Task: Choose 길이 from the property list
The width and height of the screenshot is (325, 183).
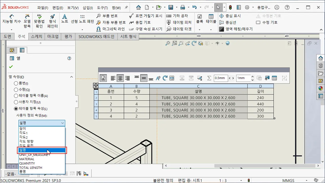Action: 42,129
